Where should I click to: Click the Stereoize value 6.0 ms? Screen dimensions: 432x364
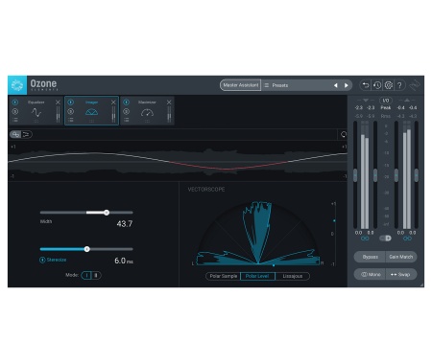tap(124, 261)
